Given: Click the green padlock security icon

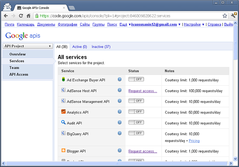Looking at the screenshot, I should coord(37,16).
